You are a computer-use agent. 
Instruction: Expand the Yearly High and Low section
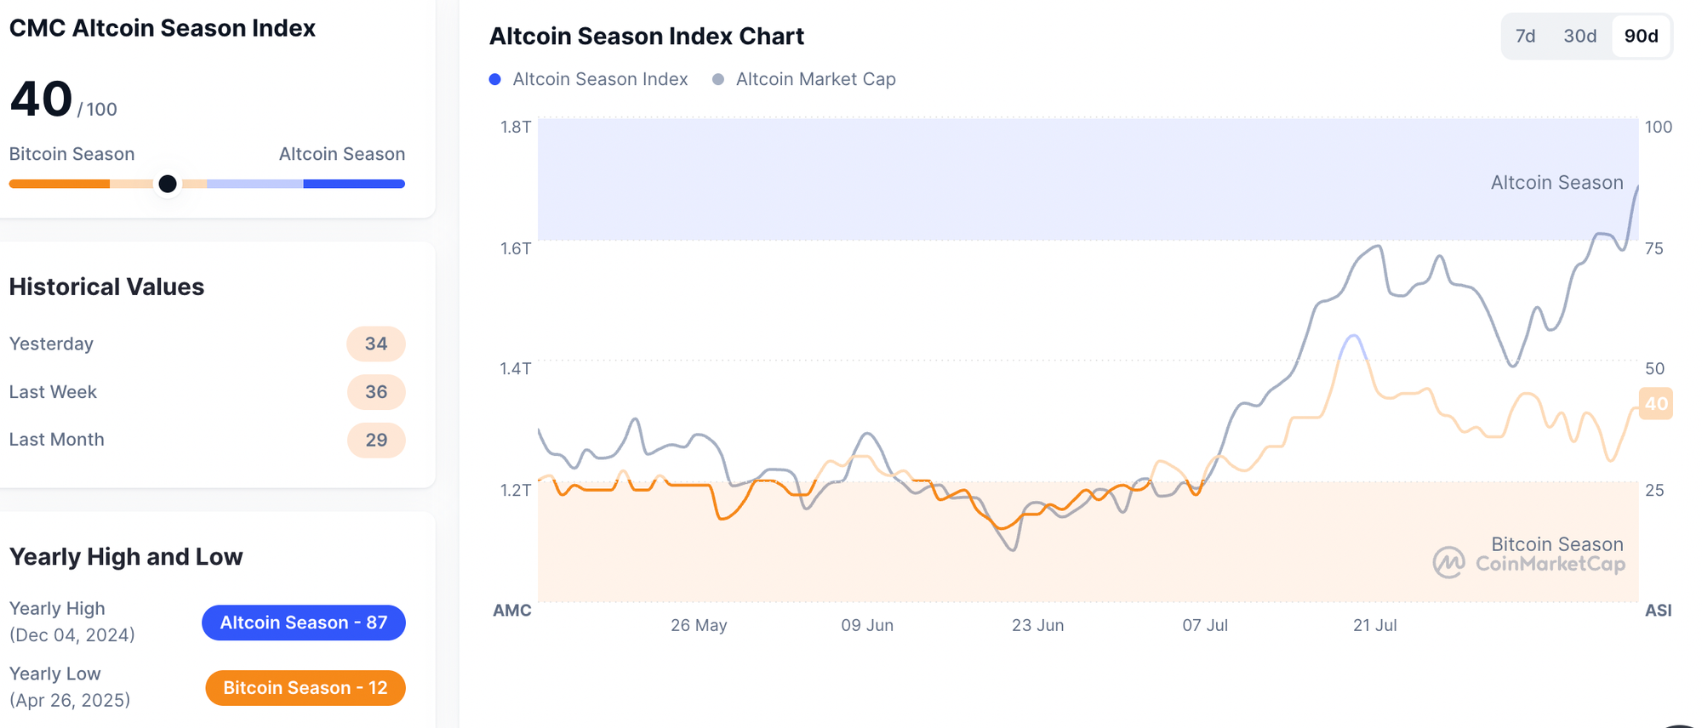(125, 556)
